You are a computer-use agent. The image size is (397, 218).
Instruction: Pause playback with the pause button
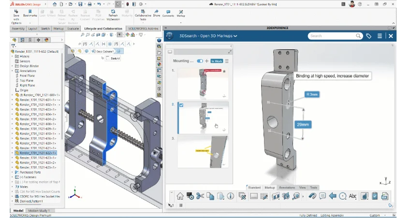pos(181,205)
